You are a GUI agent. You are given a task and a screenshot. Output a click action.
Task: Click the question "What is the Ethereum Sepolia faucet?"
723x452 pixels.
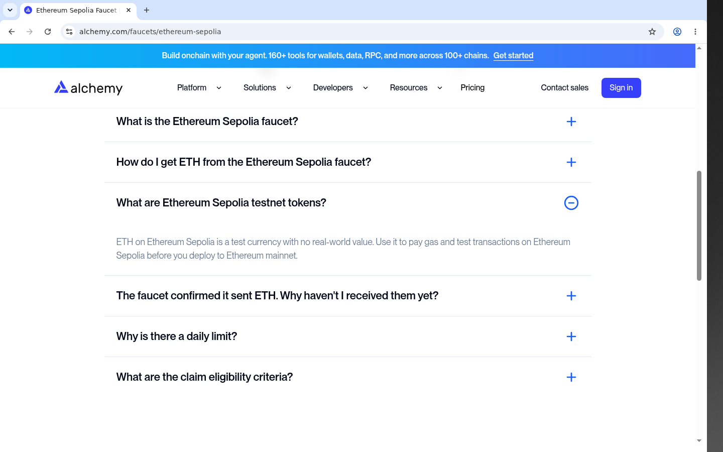pos(207,122)
